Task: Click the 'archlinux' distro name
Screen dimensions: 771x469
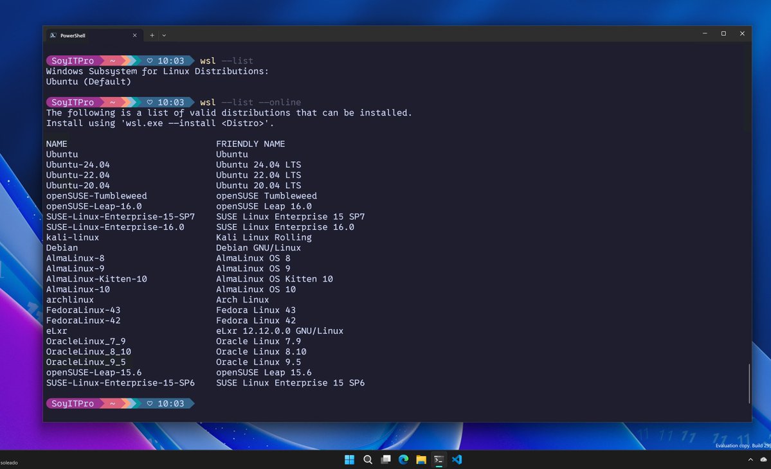Action: 70,299
